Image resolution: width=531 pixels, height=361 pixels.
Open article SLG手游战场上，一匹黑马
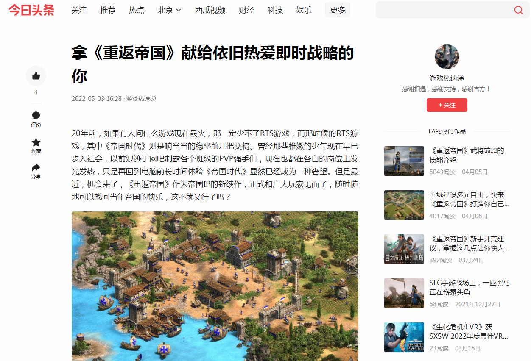click(470, 287)
